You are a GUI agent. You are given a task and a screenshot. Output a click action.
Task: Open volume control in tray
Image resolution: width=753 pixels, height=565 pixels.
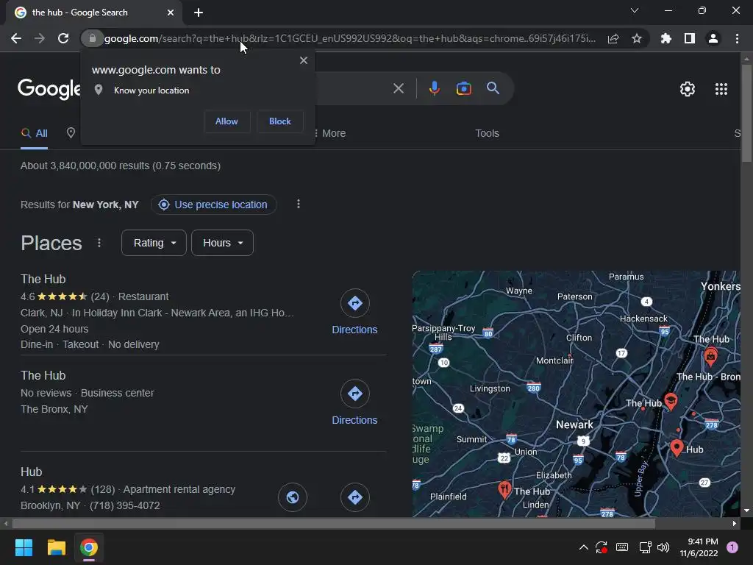663,547
